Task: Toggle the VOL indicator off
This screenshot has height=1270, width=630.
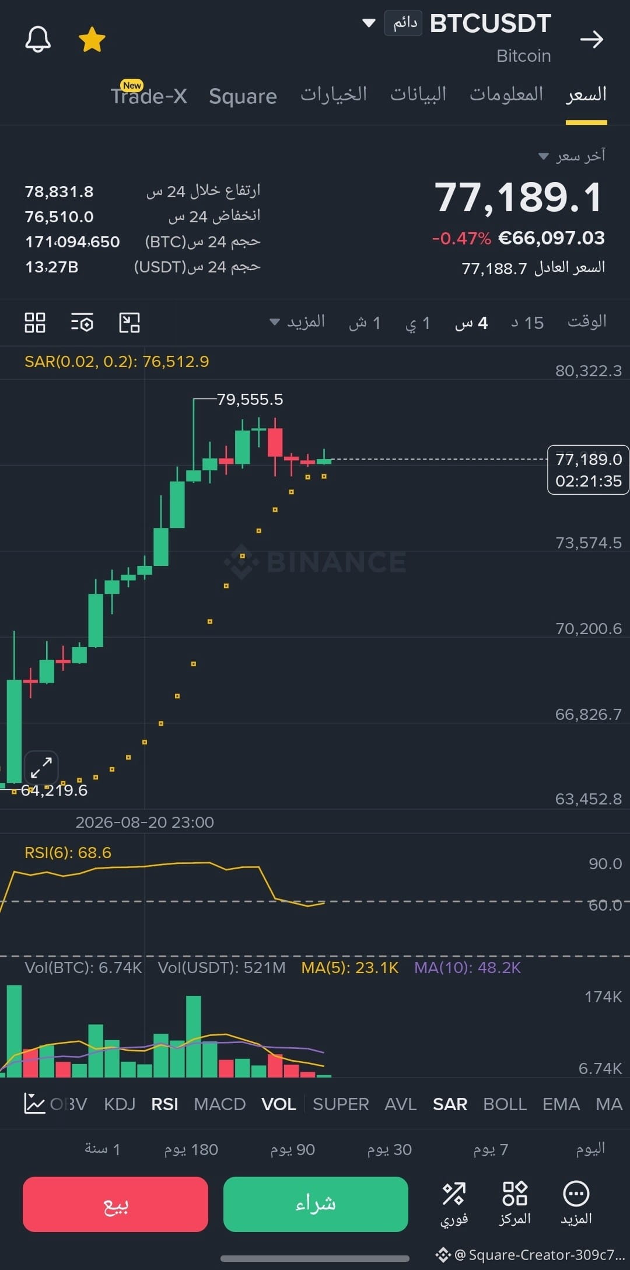Action: [x=279, y=1104]
